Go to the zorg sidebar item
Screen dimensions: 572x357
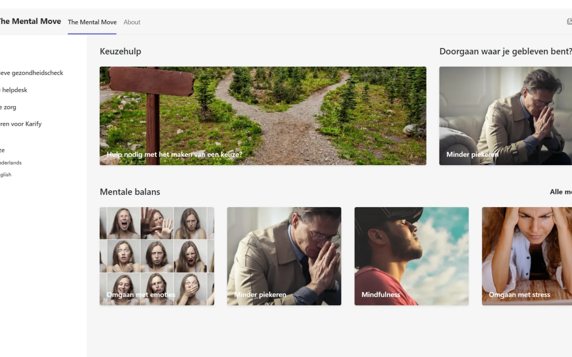8,107
